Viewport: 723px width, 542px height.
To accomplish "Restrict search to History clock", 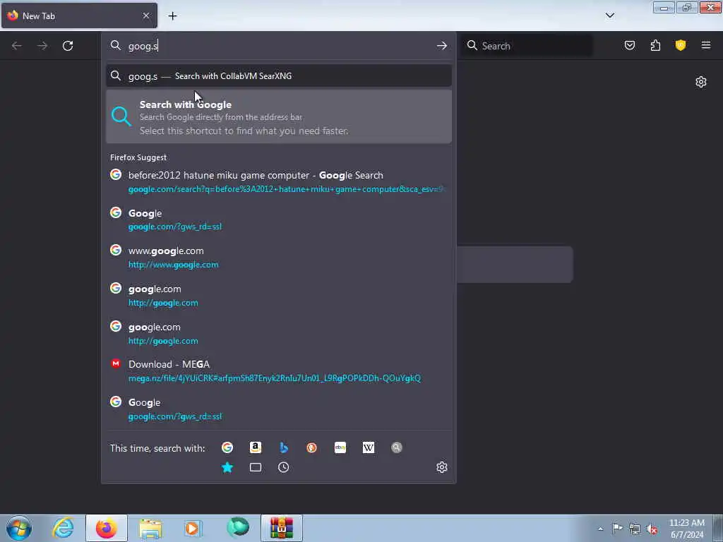I will pos(284,467).
